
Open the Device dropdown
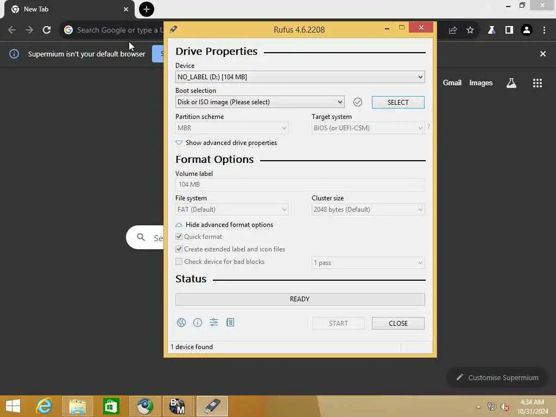[300, 77]
